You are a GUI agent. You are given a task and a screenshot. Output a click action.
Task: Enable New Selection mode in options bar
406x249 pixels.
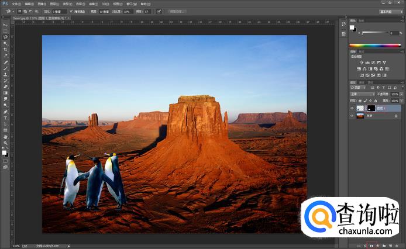pyautogui.click(x=20, y=11)
